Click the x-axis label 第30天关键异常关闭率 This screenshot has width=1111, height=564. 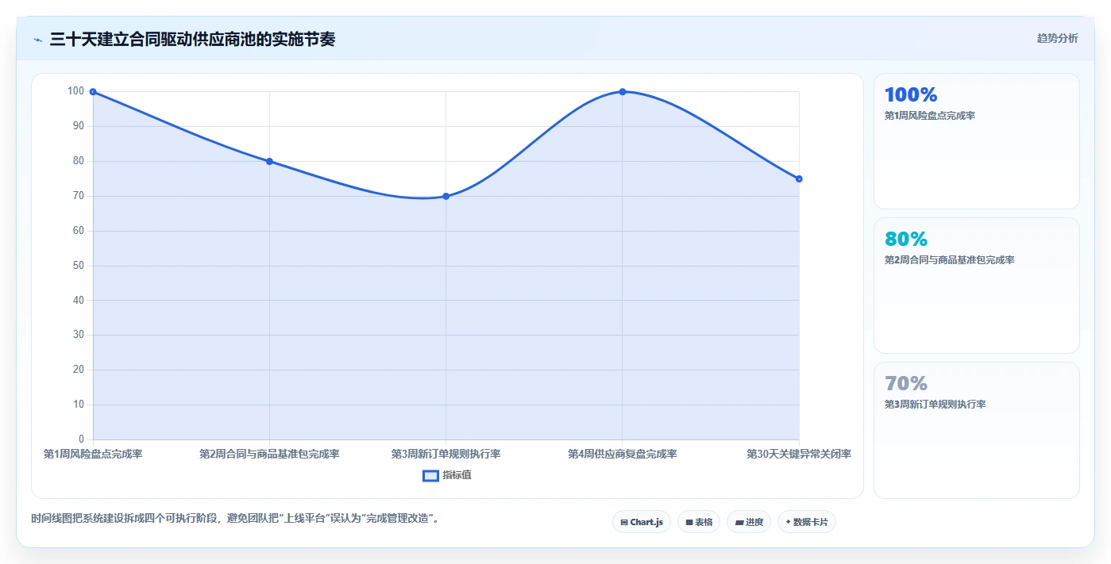[x=799, y=454]
